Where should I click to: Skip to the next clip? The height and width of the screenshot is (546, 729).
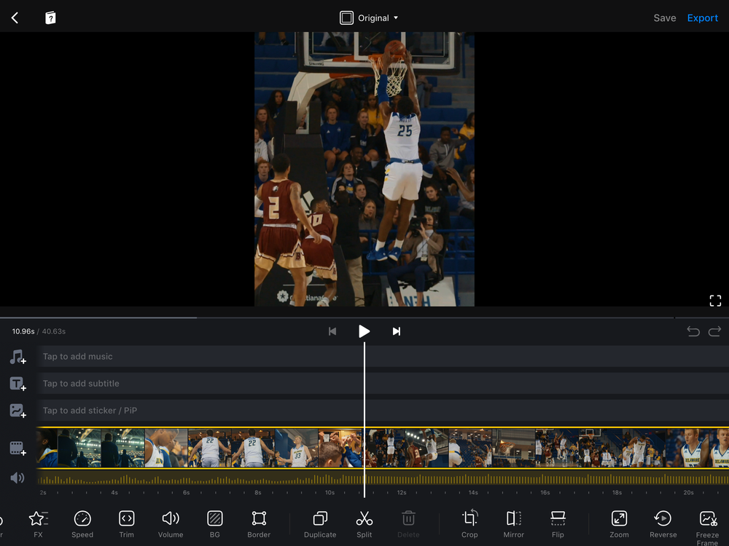coord(397,331)
